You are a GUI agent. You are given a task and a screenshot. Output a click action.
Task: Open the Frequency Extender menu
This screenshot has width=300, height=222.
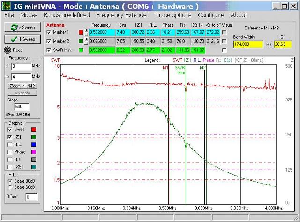click(x=122, y=15)
